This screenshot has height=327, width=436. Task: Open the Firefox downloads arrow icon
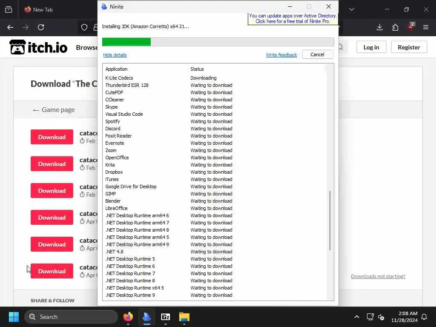[x=379, y=27]
